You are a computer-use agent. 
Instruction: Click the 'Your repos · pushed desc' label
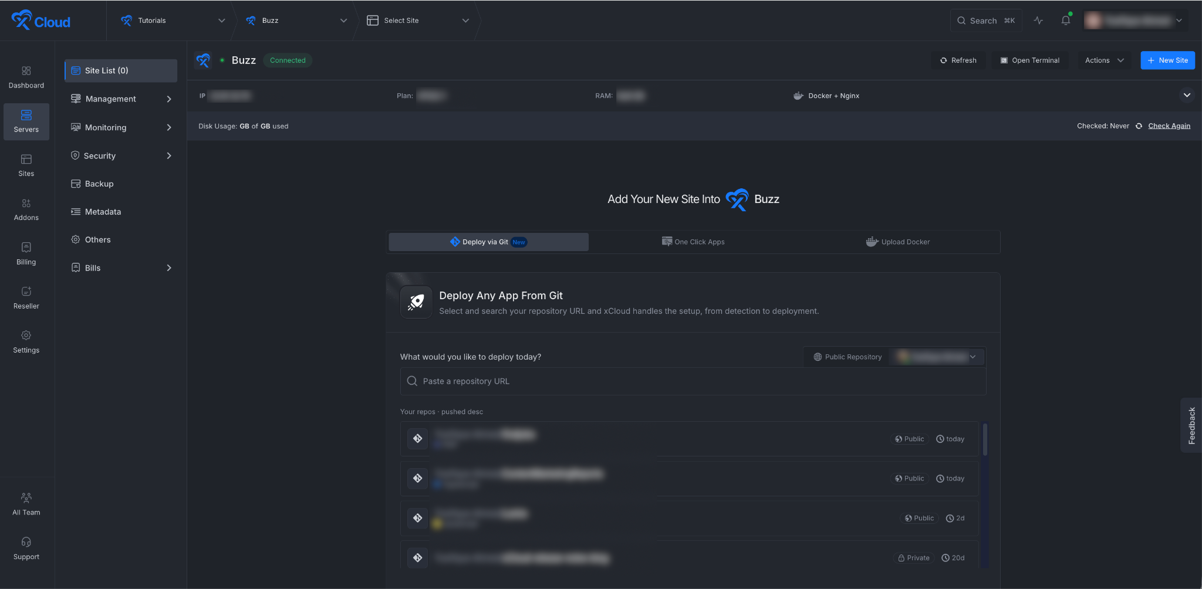pos(441,412)
